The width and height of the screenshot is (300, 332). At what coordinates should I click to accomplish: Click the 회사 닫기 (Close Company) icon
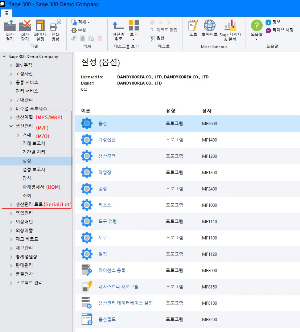point(25,26)
